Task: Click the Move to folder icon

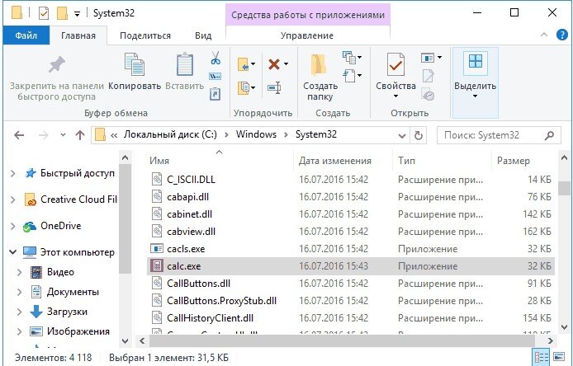Action: (x=246, y=64)
